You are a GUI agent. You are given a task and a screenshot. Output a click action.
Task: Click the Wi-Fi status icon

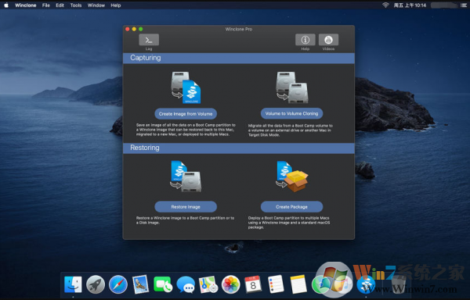(x=385, y=5)
